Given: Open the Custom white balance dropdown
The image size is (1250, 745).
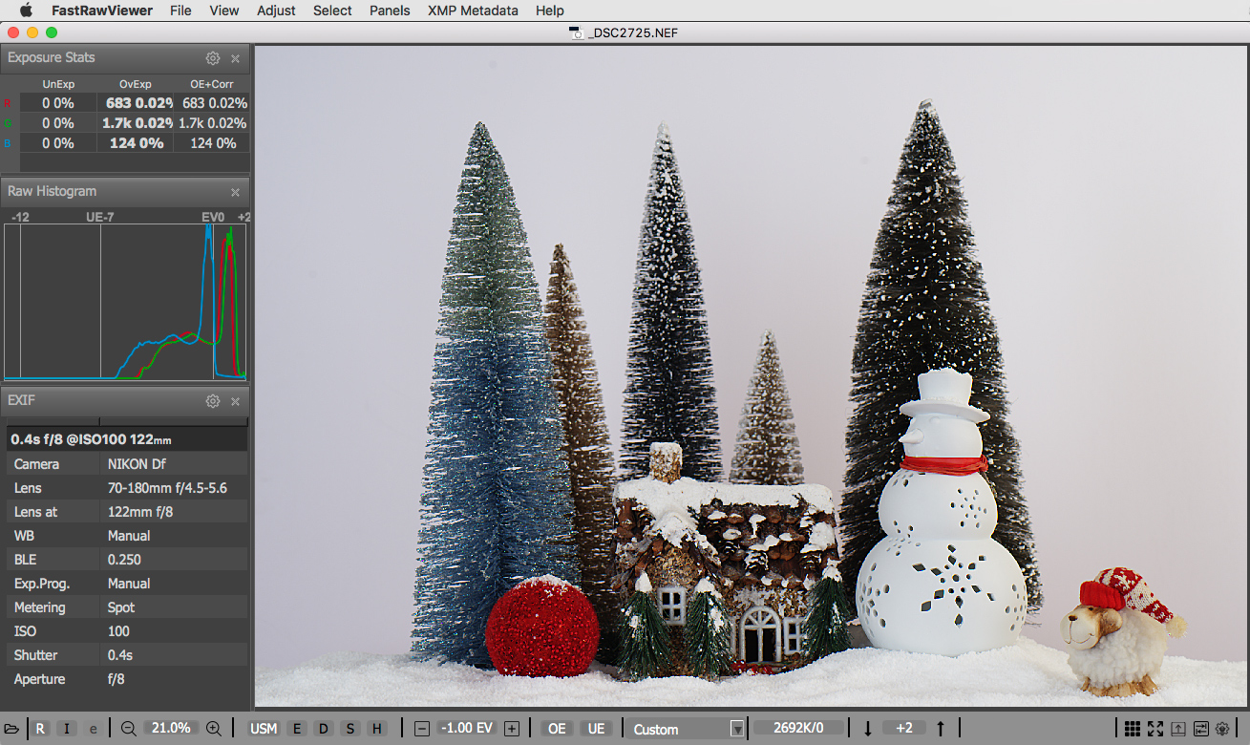Looking at the screenshot, I should pyautogui.click(x=687, y=729).
